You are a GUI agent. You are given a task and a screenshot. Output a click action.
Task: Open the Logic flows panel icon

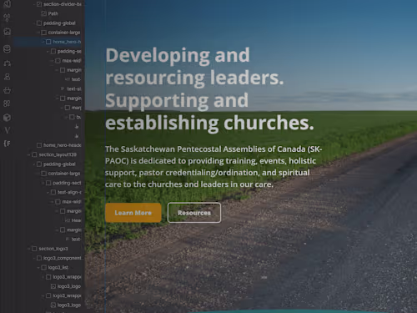tap(8, 63)
